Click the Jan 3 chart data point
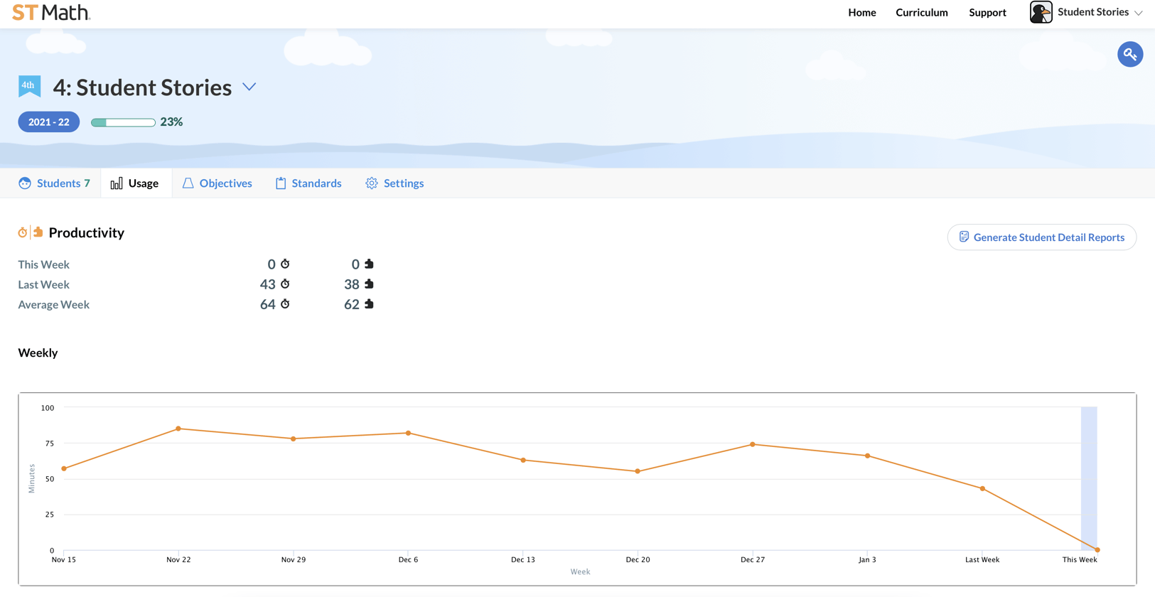Viewport: 1155px width, 597px height. coord(867,456)
